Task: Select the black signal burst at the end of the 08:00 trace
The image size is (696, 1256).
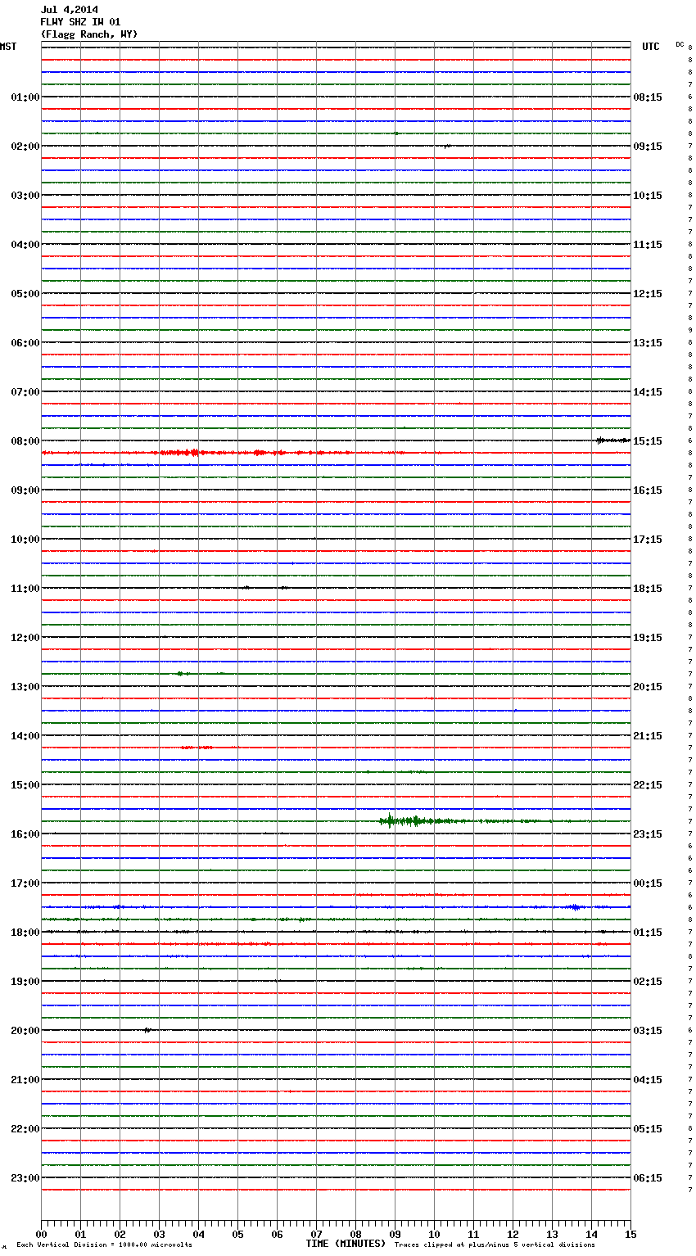Action: [612, 441]
